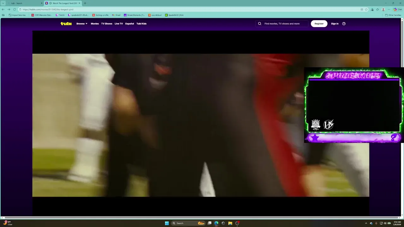Open Tubi Kids section

tap(141, 24)
